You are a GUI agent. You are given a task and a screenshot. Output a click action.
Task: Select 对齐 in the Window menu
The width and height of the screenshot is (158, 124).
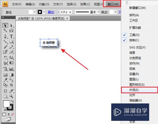pos(132,95)
